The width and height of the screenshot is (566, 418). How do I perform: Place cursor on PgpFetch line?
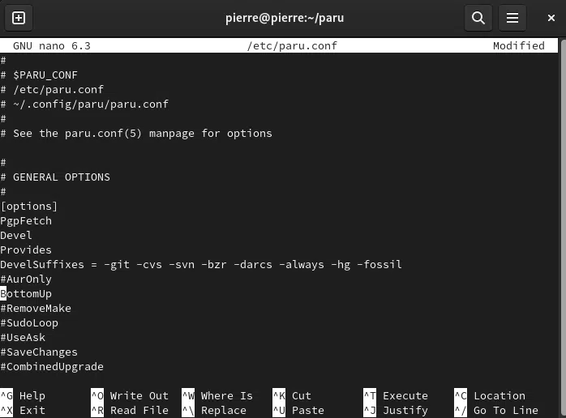pos(26,220)
